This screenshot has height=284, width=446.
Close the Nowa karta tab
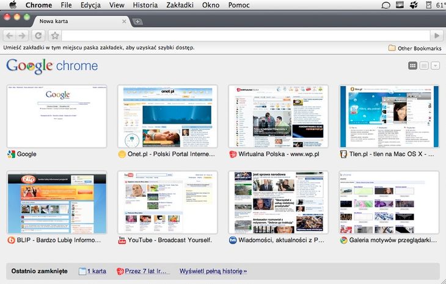[124, 21]
